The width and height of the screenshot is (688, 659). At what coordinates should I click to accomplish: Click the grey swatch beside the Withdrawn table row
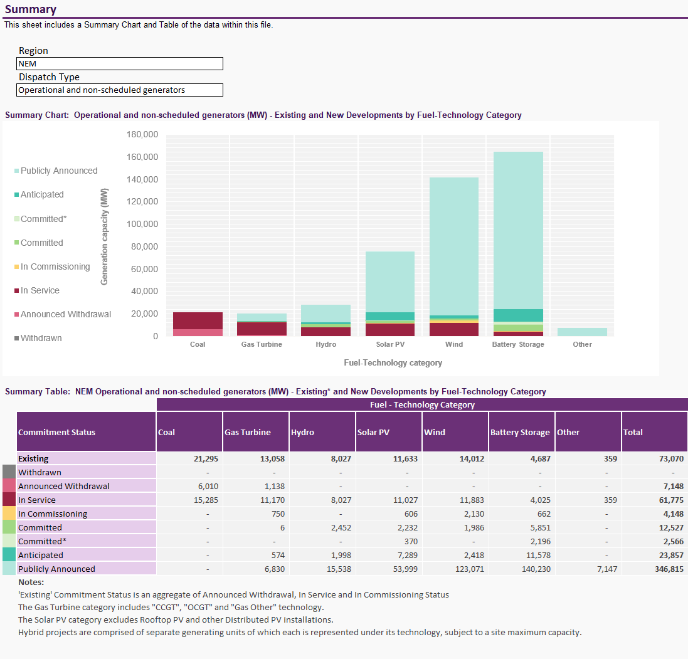point(9,472)
